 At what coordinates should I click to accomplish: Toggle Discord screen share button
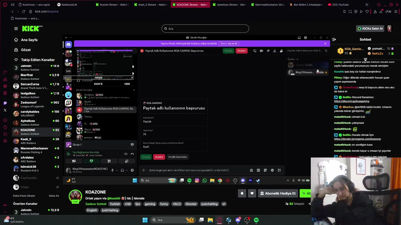pyautogui.click(x=91, y=161)
